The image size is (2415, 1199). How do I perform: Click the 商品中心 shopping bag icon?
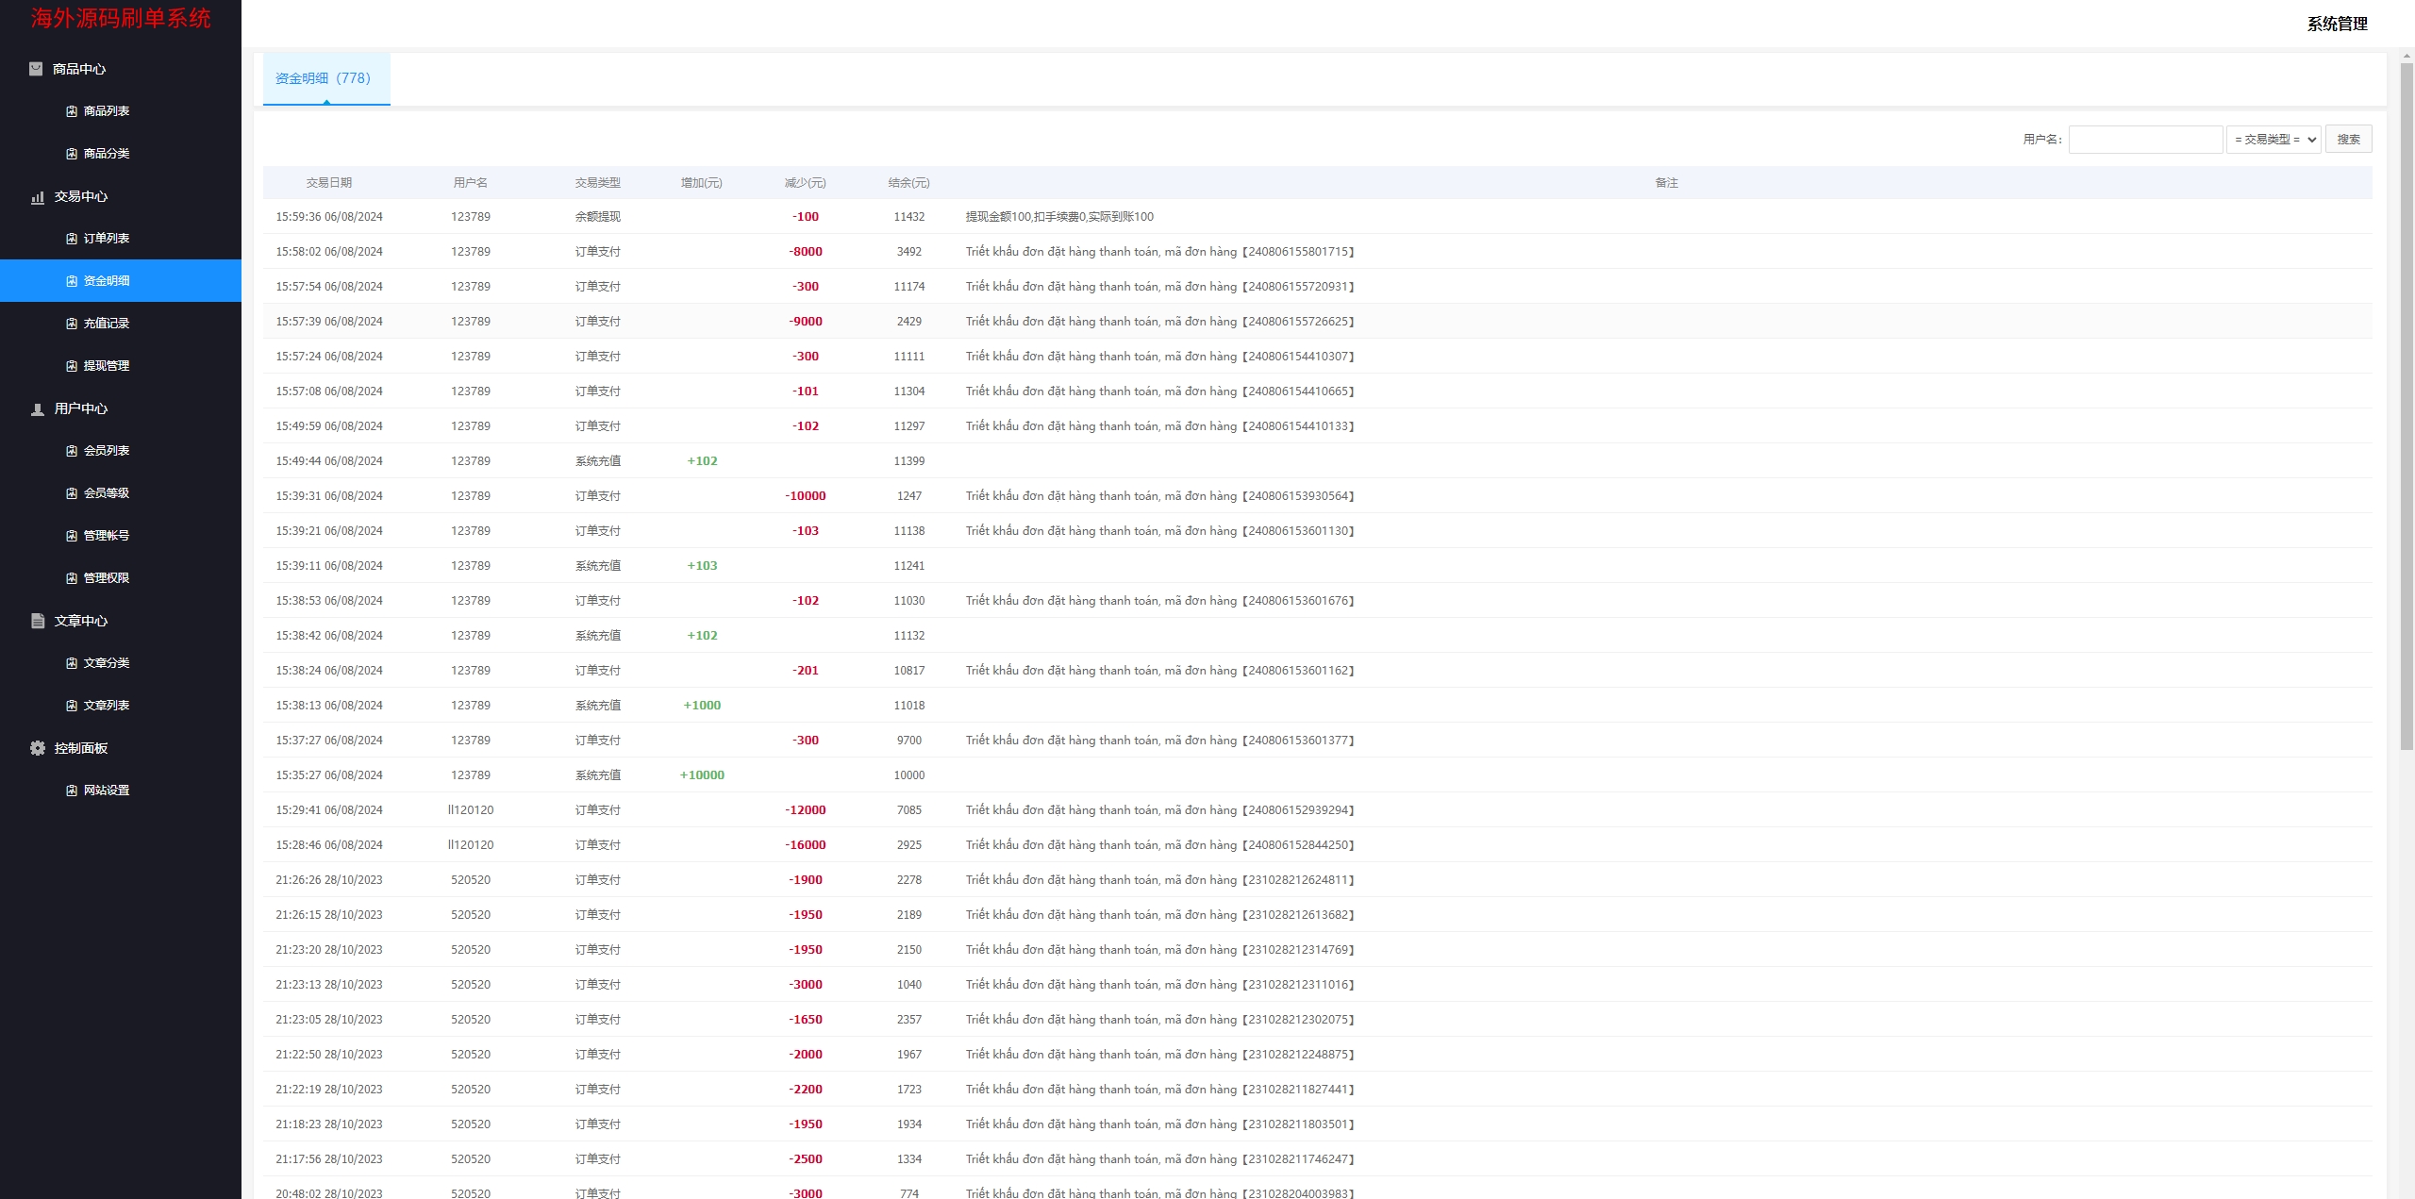pyautogui.click(x=36, y=69)
